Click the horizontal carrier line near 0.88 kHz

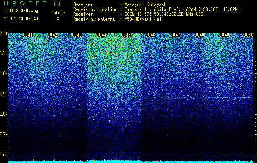(x=131, y=98)
